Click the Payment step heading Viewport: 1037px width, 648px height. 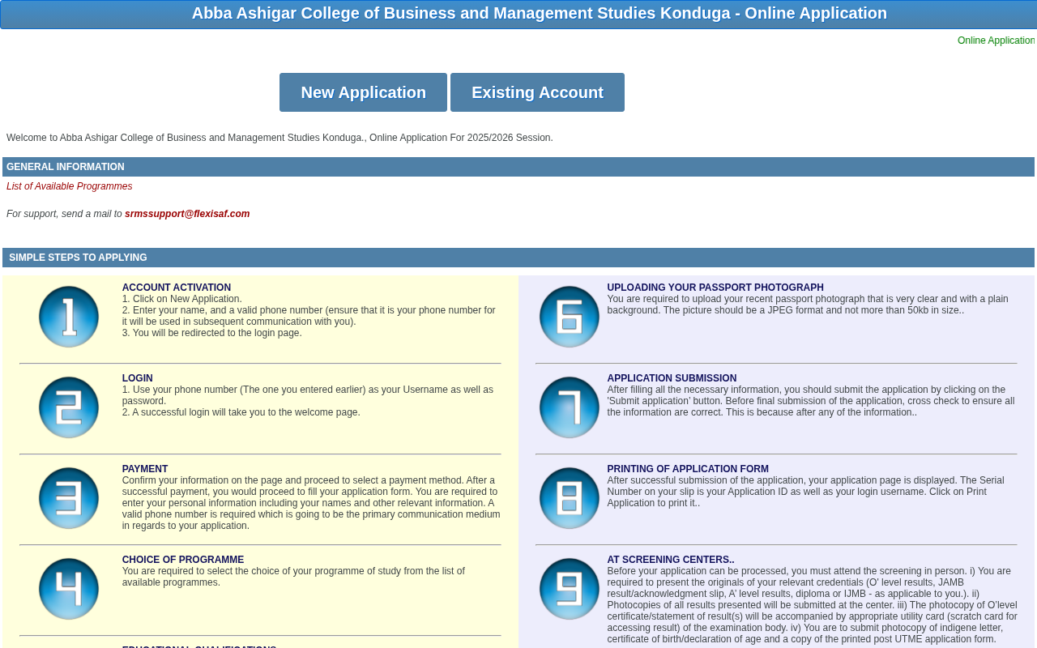145,469
